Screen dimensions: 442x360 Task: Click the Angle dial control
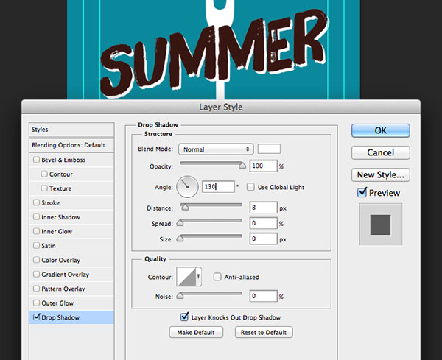[x=187, y=187]
